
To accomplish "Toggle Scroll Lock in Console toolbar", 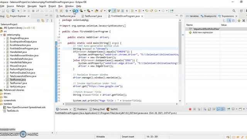I will (x=209, y=109).
